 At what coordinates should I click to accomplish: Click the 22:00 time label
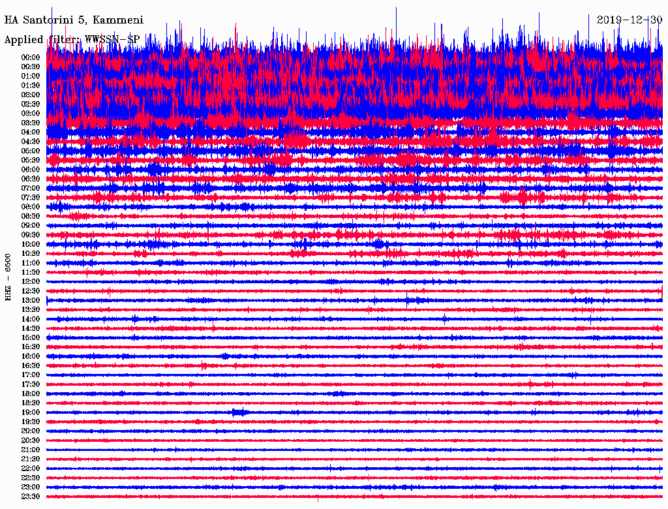[31, 469]
